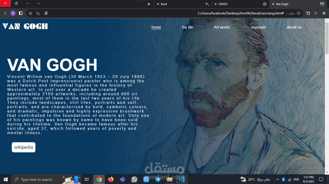
Task: Reload the Van Gogh page
Action: point(308,13)
